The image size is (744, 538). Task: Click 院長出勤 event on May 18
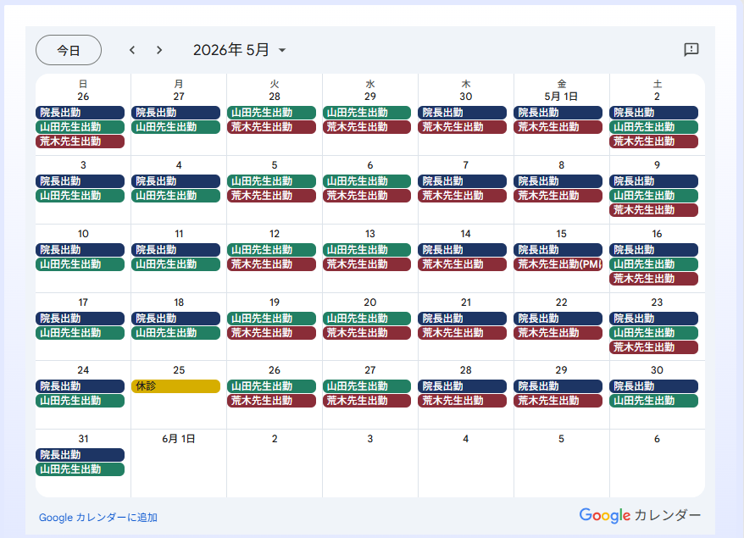pos(175,319)
